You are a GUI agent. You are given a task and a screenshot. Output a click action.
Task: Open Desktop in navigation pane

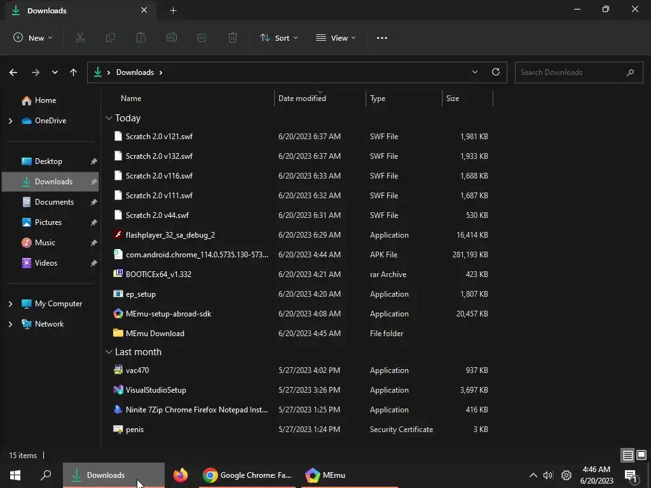(x=48, y=161)
